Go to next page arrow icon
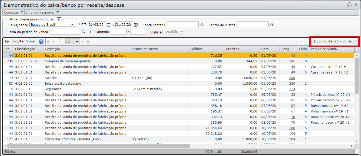Screen dimensions: 361x156 [83, 42]
